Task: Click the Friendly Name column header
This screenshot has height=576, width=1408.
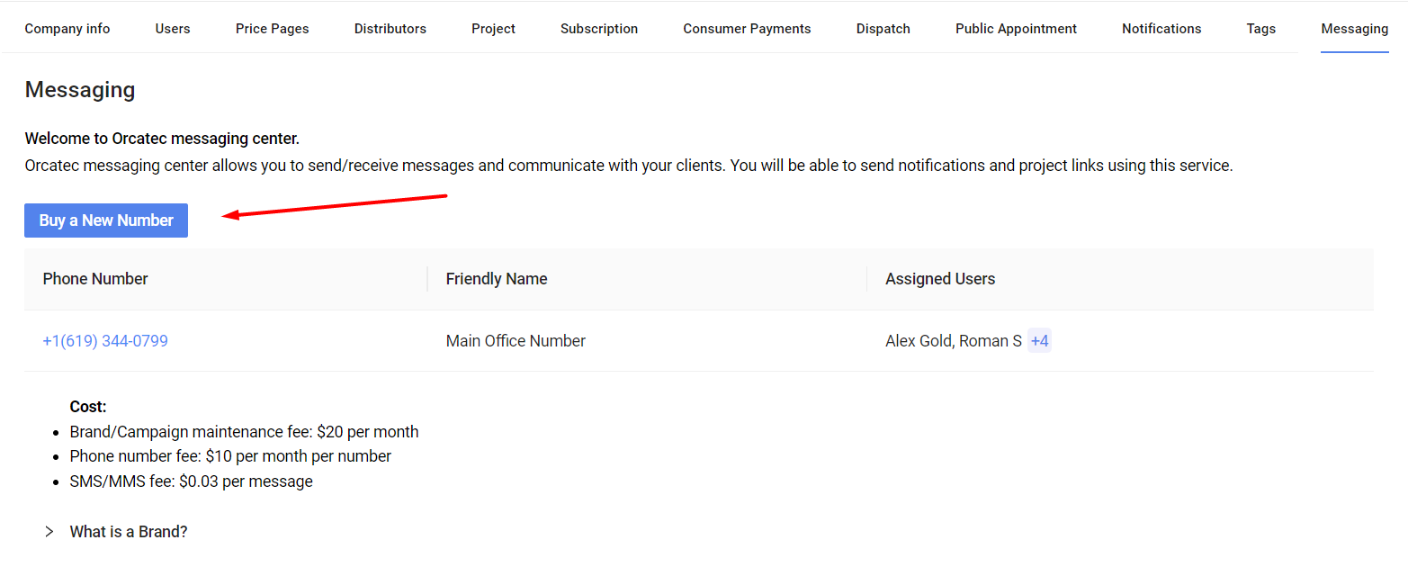Action: [x=497, y=279]
